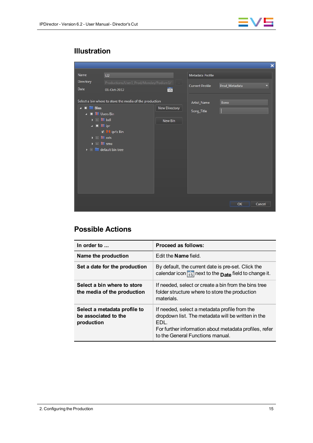Click the ipr's Bin orange icon

coord(108,132)
